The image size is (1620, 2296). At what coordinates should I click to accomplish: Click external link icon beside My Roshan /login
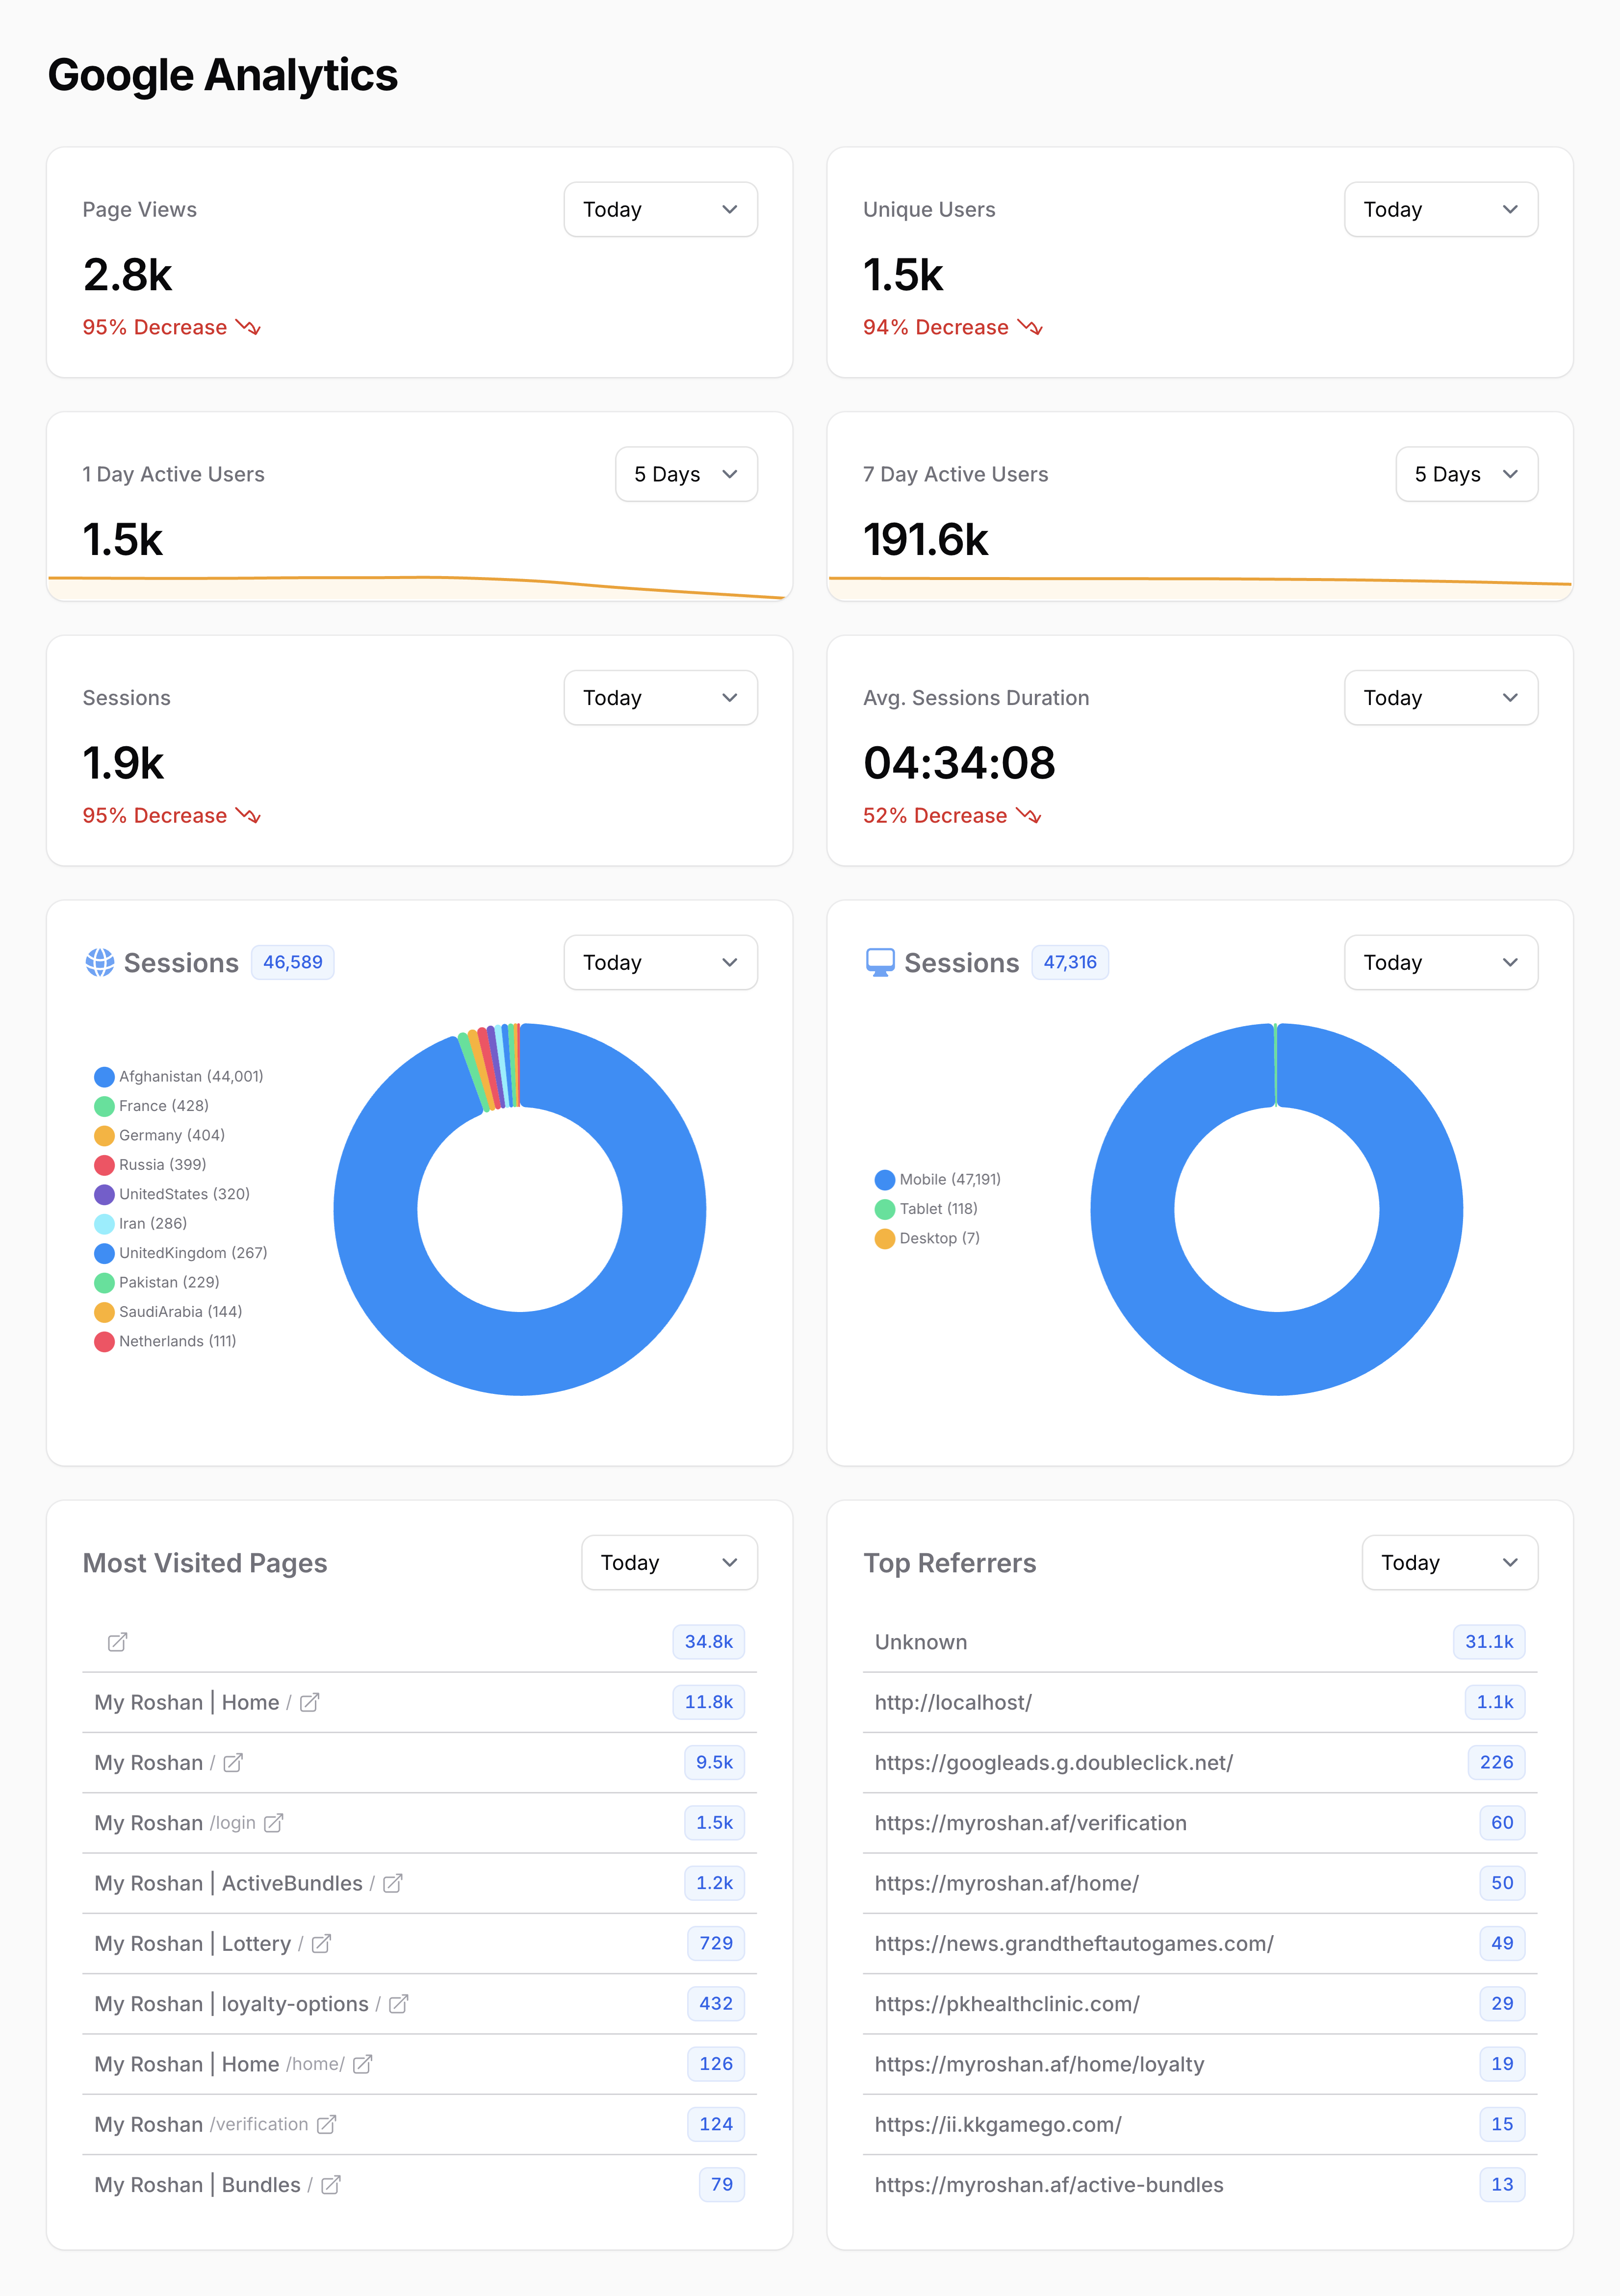tap(273, 1823)
